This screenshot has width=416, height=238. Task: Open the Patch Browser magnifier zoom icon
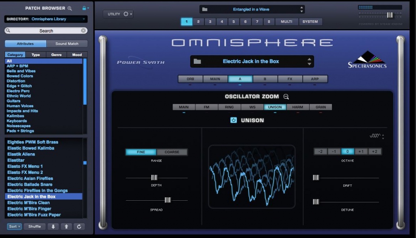tap(69, 8)
